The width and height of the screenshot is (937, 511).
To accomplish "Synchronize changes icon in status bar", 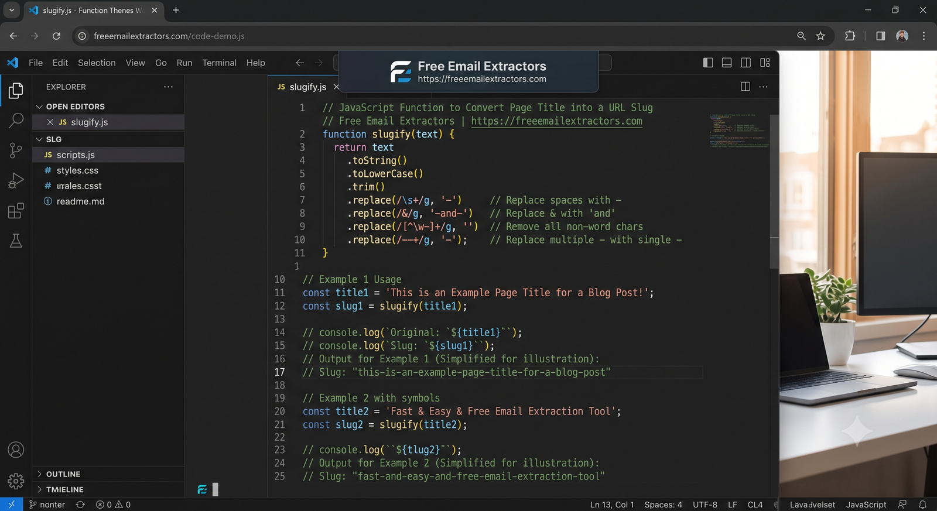I will point(80,505).
